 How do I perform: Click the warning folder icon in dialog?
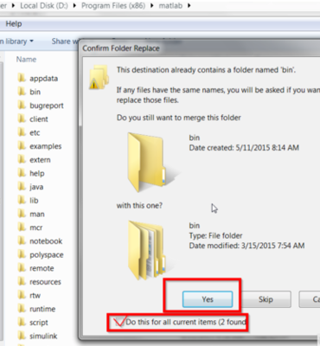point(99,77)
